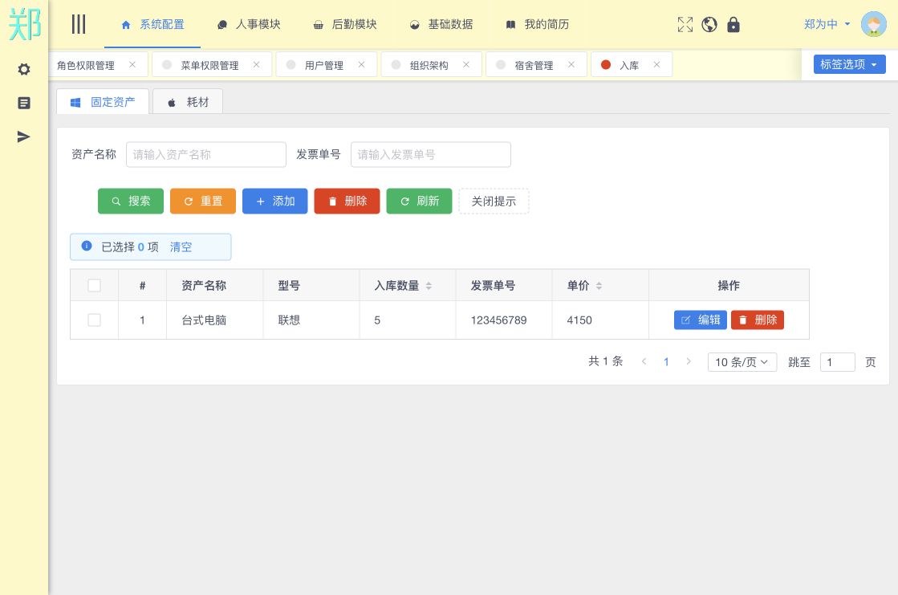Viewport: 898px width, 595px height.
Task: Click the orange 重置 button
Action: (203, 202)
